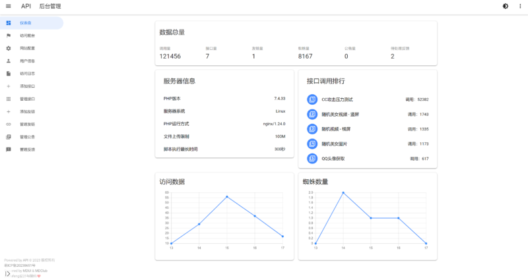
Task: Click the gear icon for 网站配置
Action: click(9, 48)
